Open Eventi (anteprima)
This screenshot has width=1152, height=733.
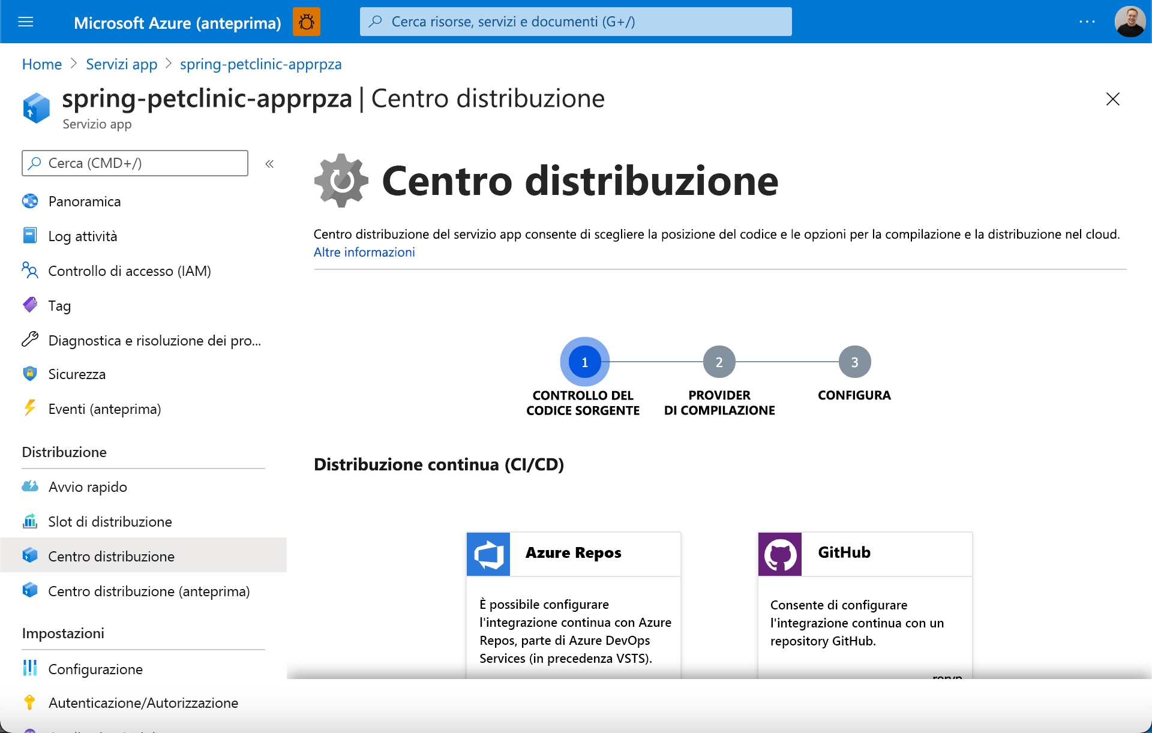point(104,408)
